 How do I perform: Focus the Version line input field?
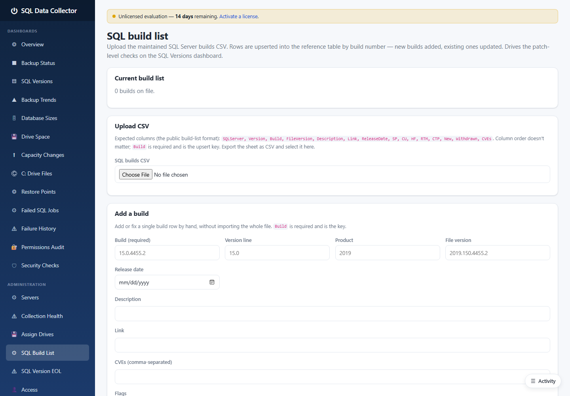(x=277, y=253)
